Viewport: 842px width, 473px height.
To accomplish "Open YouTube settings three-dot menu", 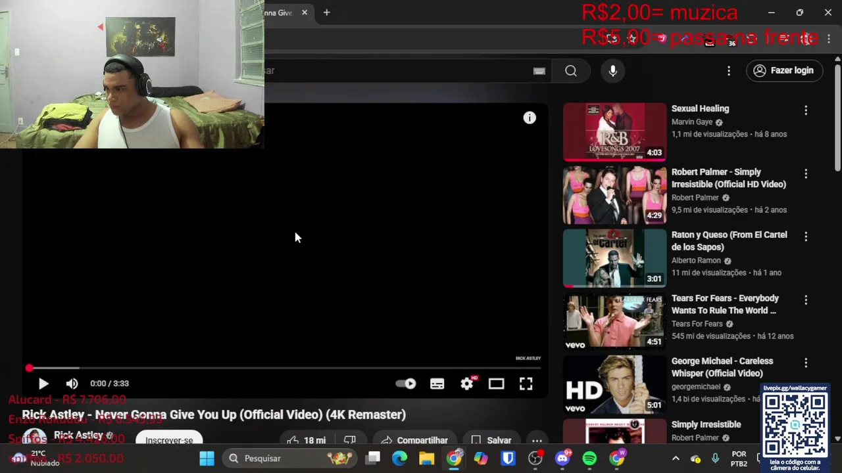I will (x=729, y=70).
